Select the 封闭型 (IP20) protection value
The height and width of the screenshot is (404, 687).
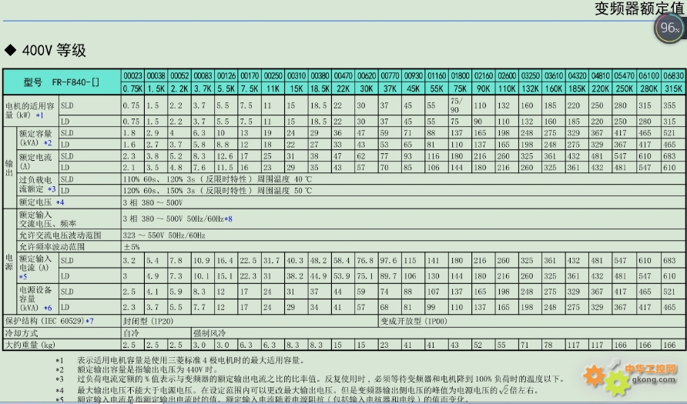click(x=148, y=321)
